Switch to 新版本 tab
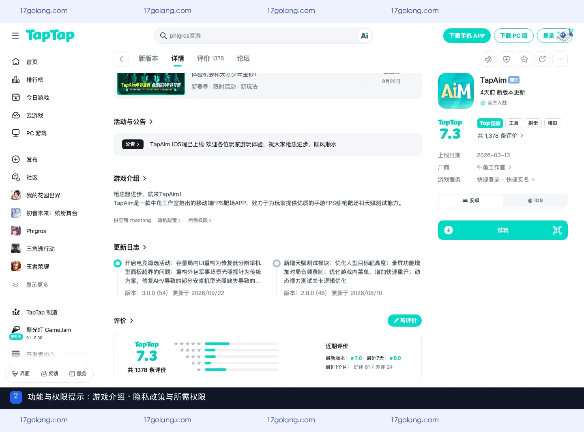 pyautogui.click(x=148, y=58)
